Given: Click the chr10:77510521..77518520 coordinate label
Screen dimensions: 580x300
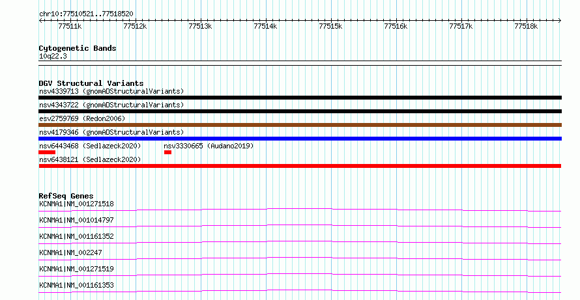Looking at the screenshot, I should [x=86, y=14].
